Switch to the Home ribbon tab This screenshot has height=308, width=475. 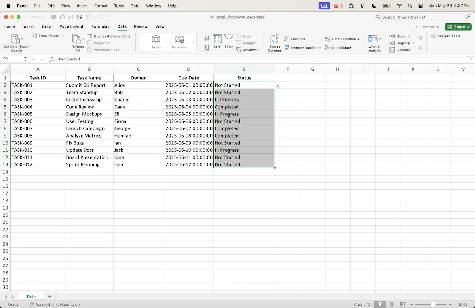[x=9, y=26]
